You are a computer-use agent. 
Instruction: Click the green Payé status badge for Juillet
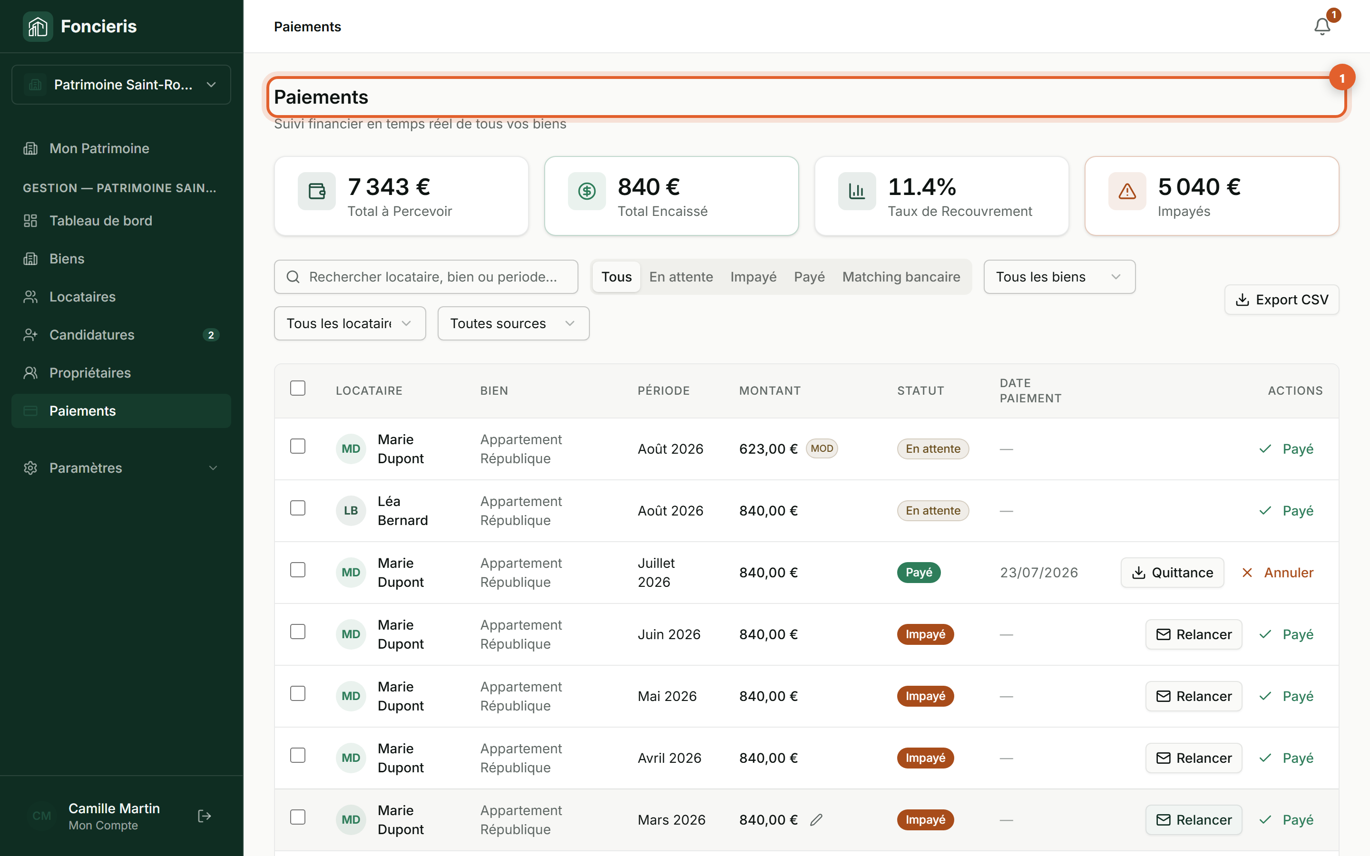(919, 573)
